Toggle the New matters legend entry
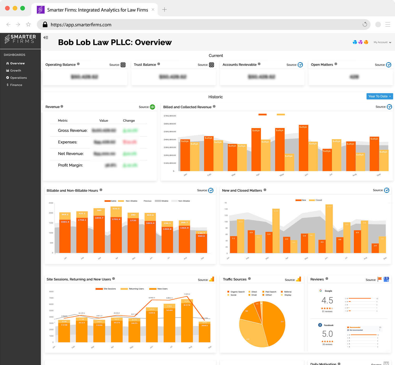Screen dimensions: 395x365 [x=301, y=200]
